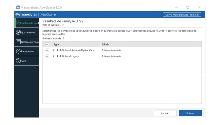Viewport: 219px width, 125px height.
Task: Uncheck the PUP.Optional.Legacy checkbox
Action: [x=47, y=56]
